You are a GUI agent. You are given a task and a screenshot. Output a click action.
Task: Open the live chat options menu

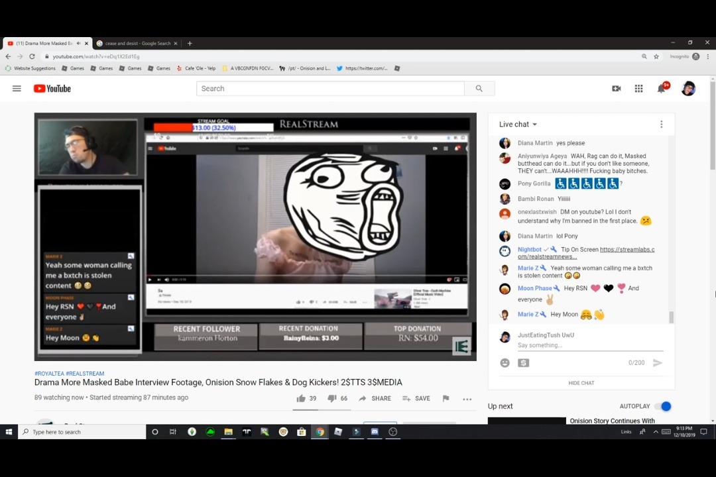661,124
